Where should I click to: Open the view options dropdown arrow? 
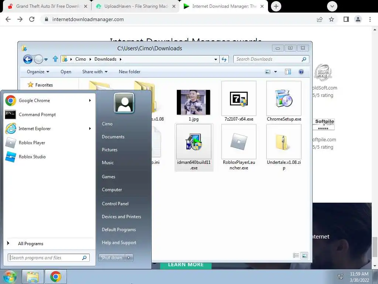275,72
